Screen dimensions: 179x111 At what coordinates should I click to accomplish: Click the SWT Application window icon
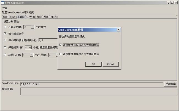(3, 3)
